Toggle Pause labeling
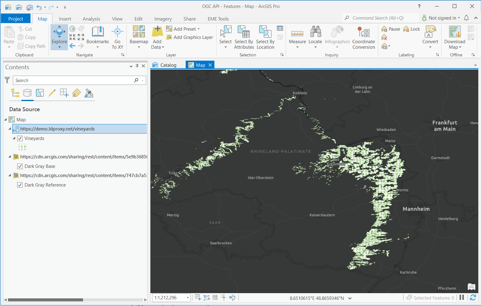Viewport: 481px width, 306px height. (391, 29)
